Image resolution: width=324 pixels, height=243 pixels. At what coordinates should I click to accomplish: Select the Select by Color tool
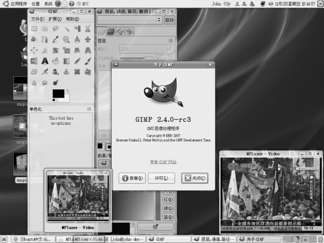[77, 28]
